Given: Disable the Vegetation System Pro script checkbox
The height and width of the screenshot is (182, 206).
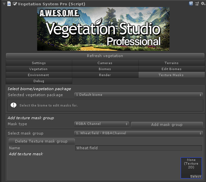Looking at the screenshot, I should tap(15, 4).
